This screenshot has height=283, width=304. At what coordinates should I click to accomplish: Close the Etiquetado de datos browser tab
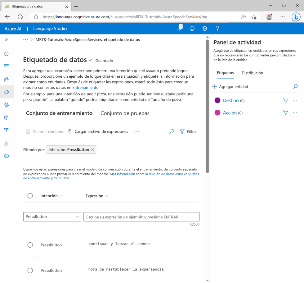coord(66,7)
